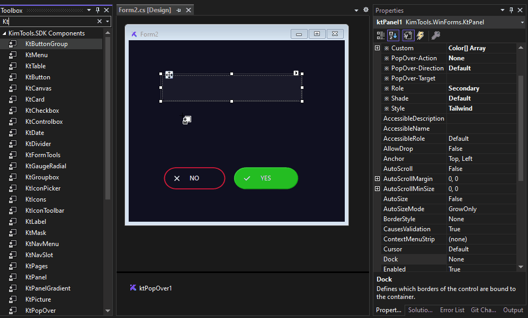Collapse KimTools.SDK Components group

coord(4,33)
